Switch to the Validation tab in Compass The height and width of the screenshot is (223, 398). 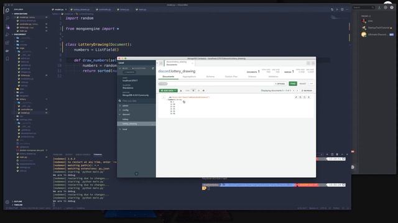click(x=274, y=77)
